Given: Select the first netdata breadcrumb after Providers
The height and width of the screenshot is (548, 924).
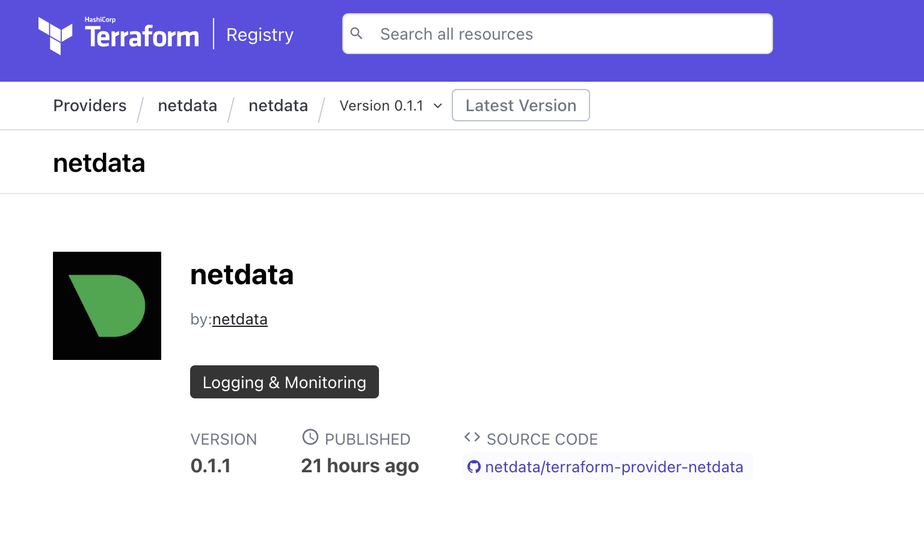Looking at the screenshot, I should point(187,106).
